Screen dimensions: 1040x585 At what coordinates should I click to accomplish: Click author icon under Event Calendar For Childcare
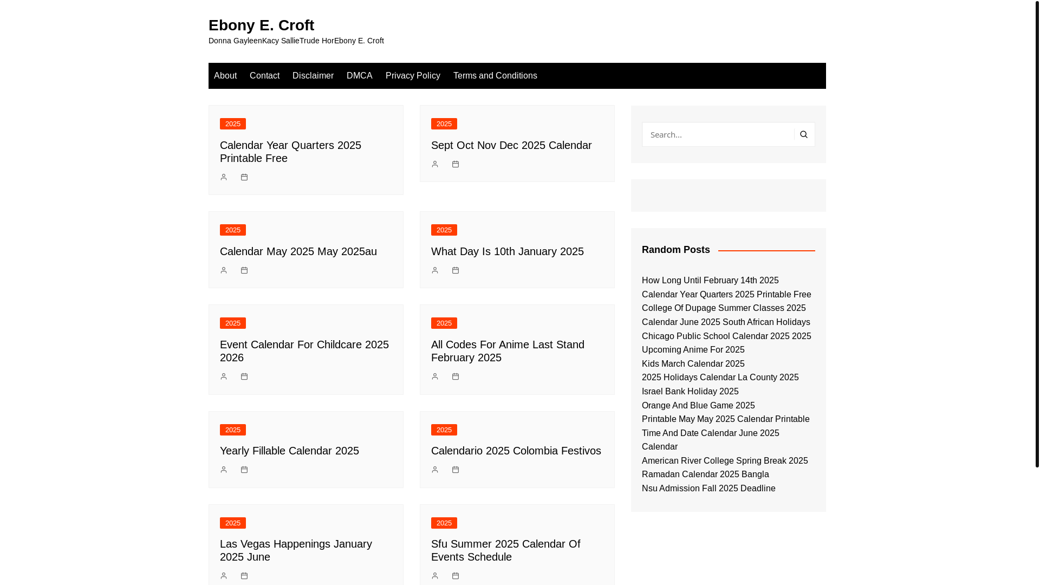pyautogui.click(x=224, y=376)
